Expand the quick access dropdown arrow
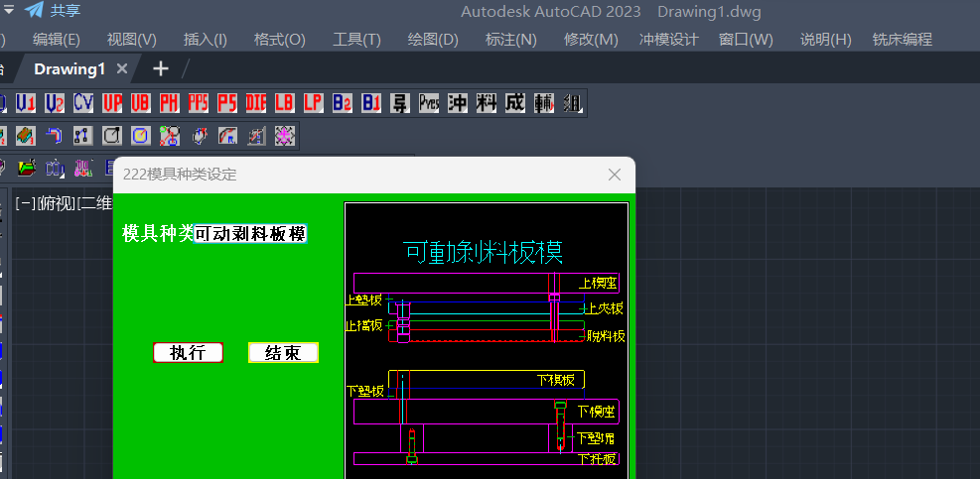Screen dimensions: 980x479 9,10
